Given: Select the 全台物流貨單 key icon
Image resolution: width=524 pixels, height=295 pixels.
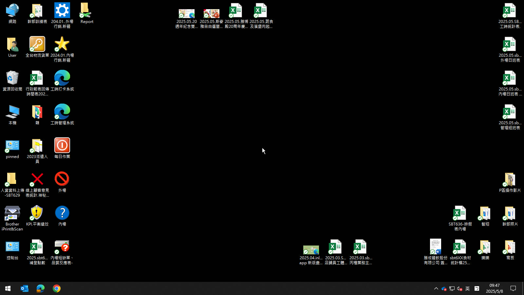Looking at the screenshot, I should (x=37, y=45).
